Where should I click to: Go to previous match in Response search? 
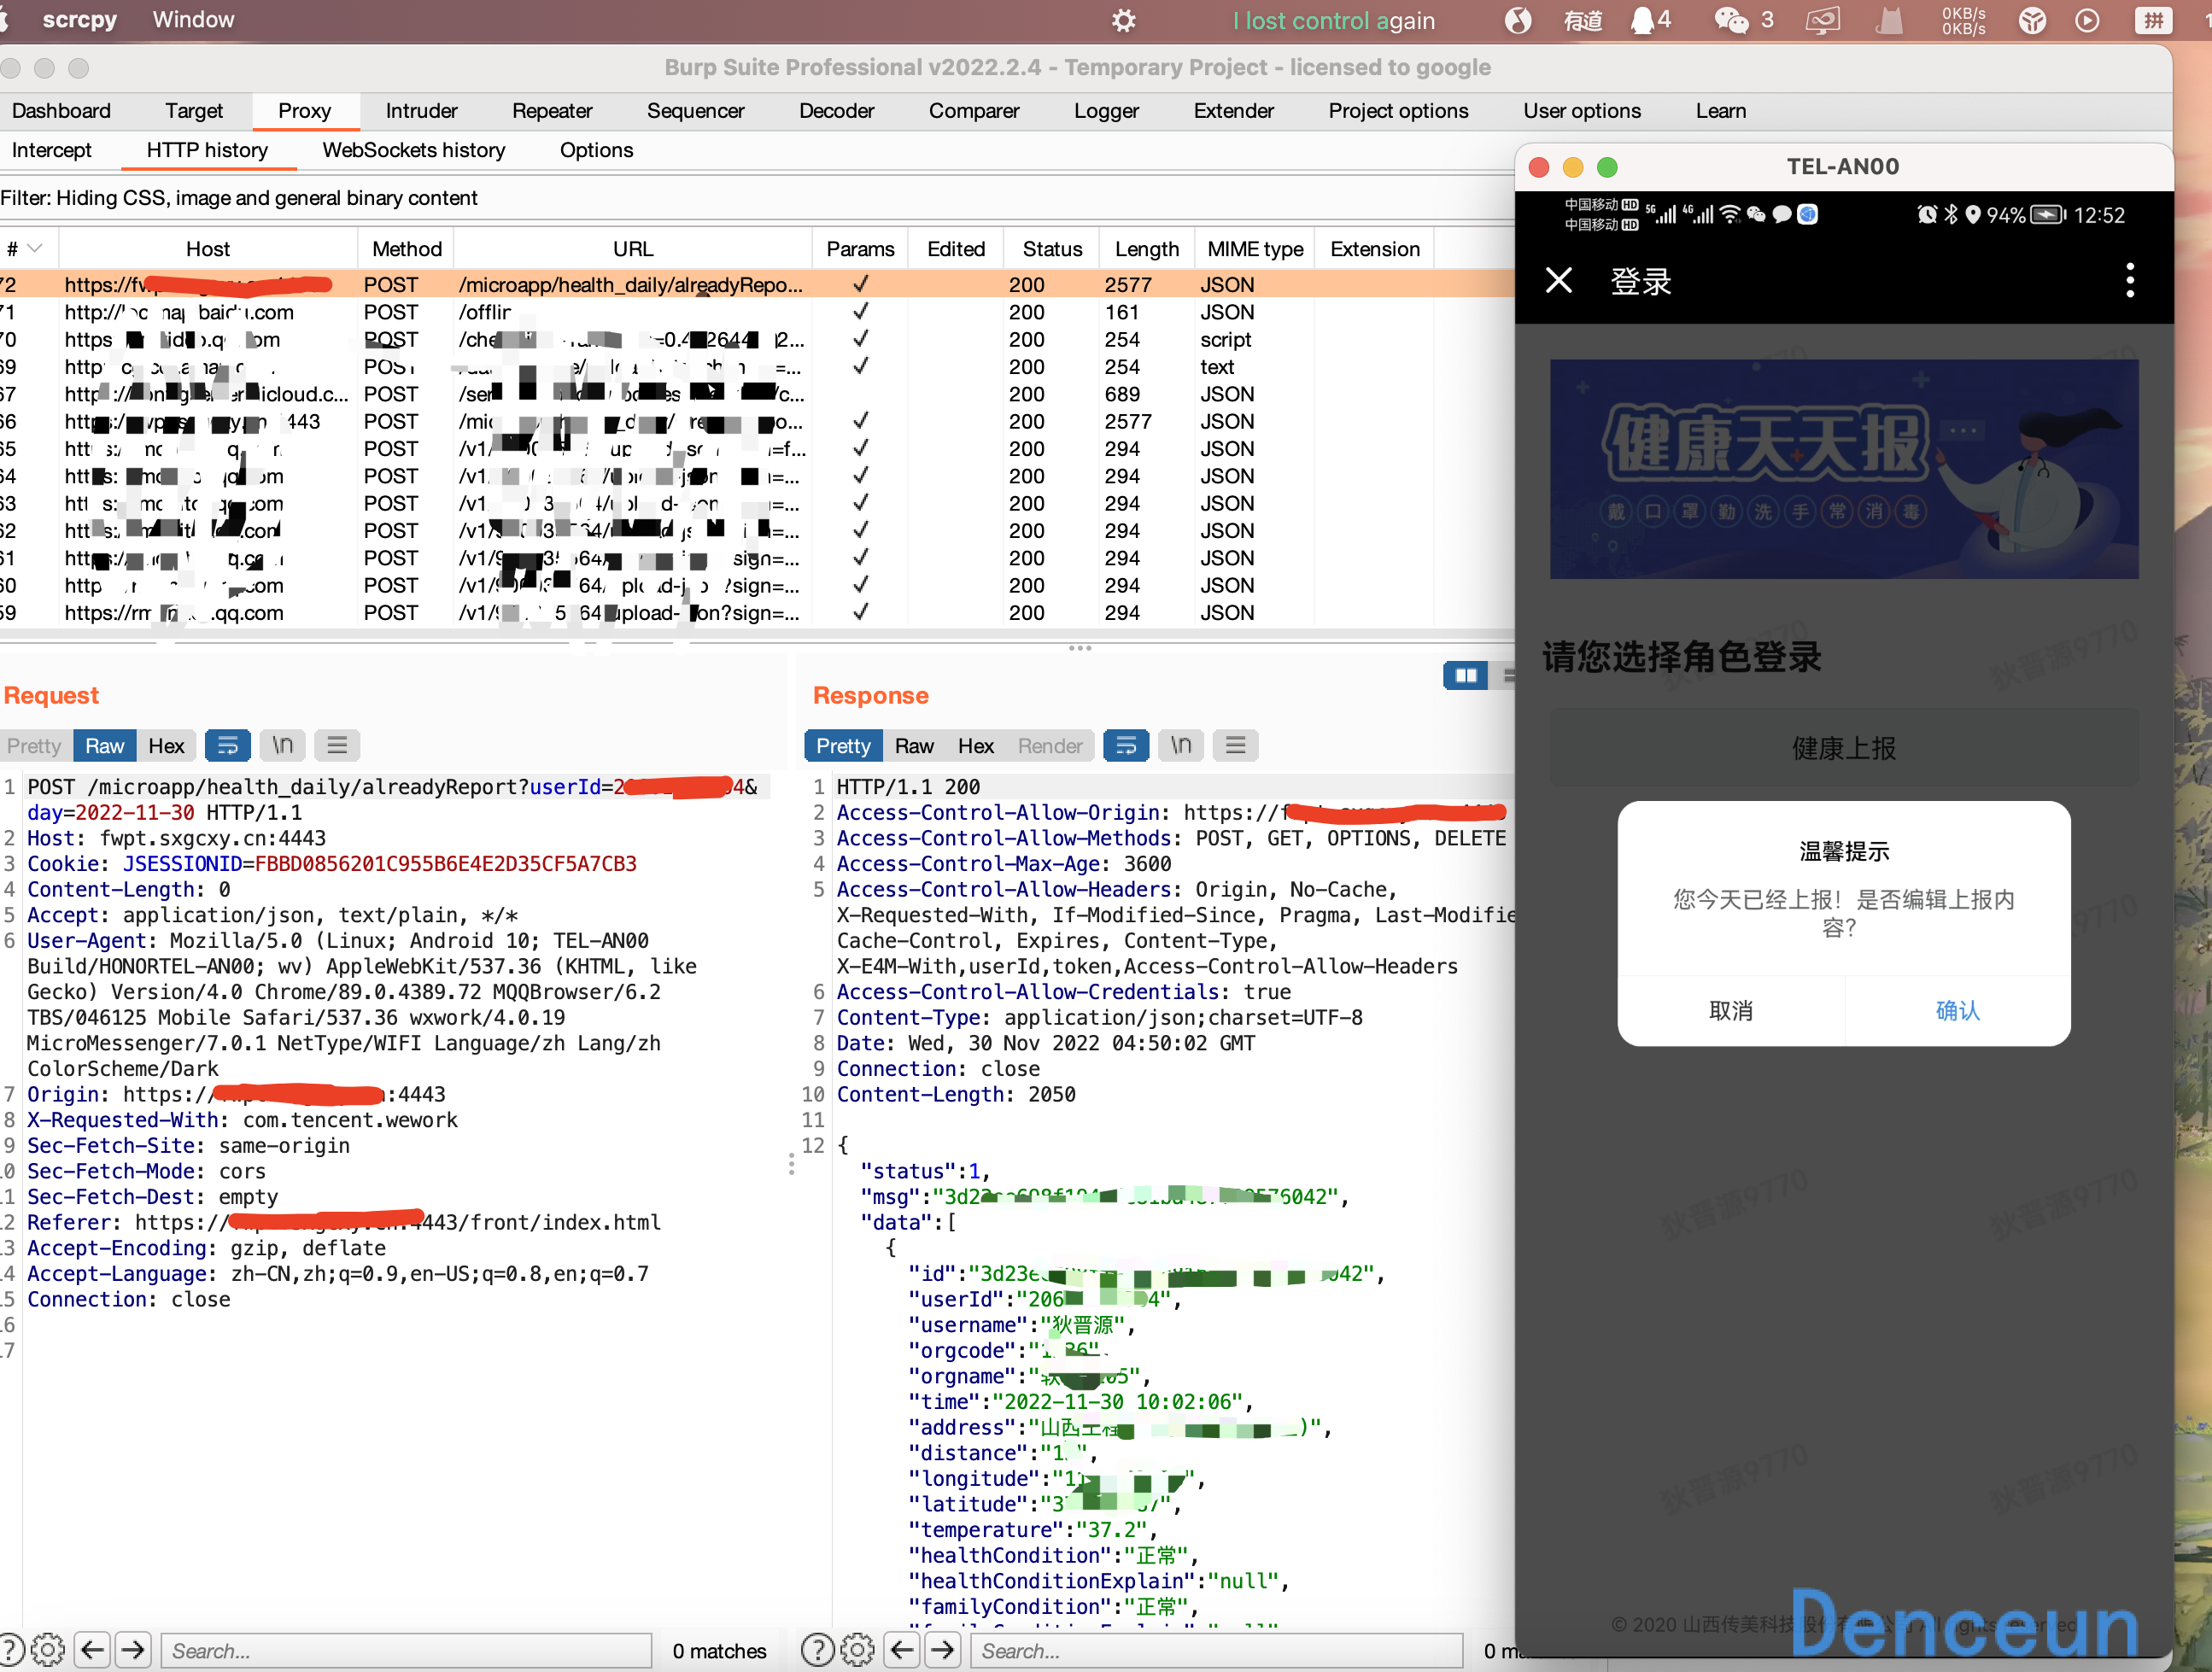(x=902, y=1650)
